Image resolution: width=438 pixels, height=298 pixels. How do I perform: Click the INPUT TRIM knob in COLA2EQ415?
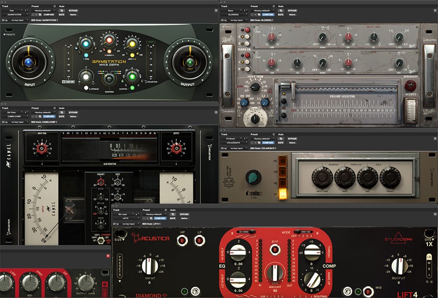322,177
